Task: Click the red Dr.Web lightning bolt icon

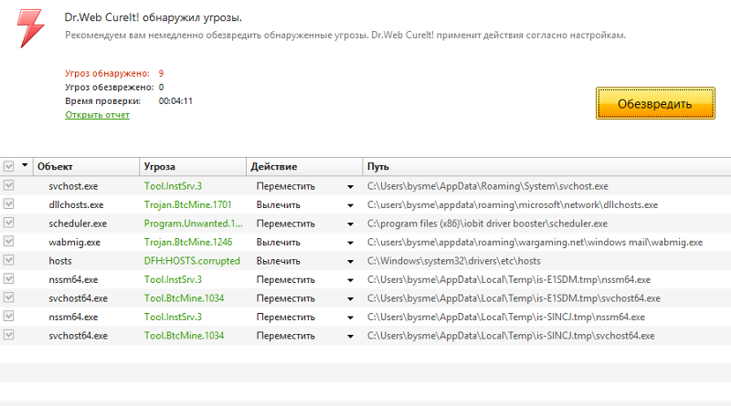Action: click(x=31, y=28)
